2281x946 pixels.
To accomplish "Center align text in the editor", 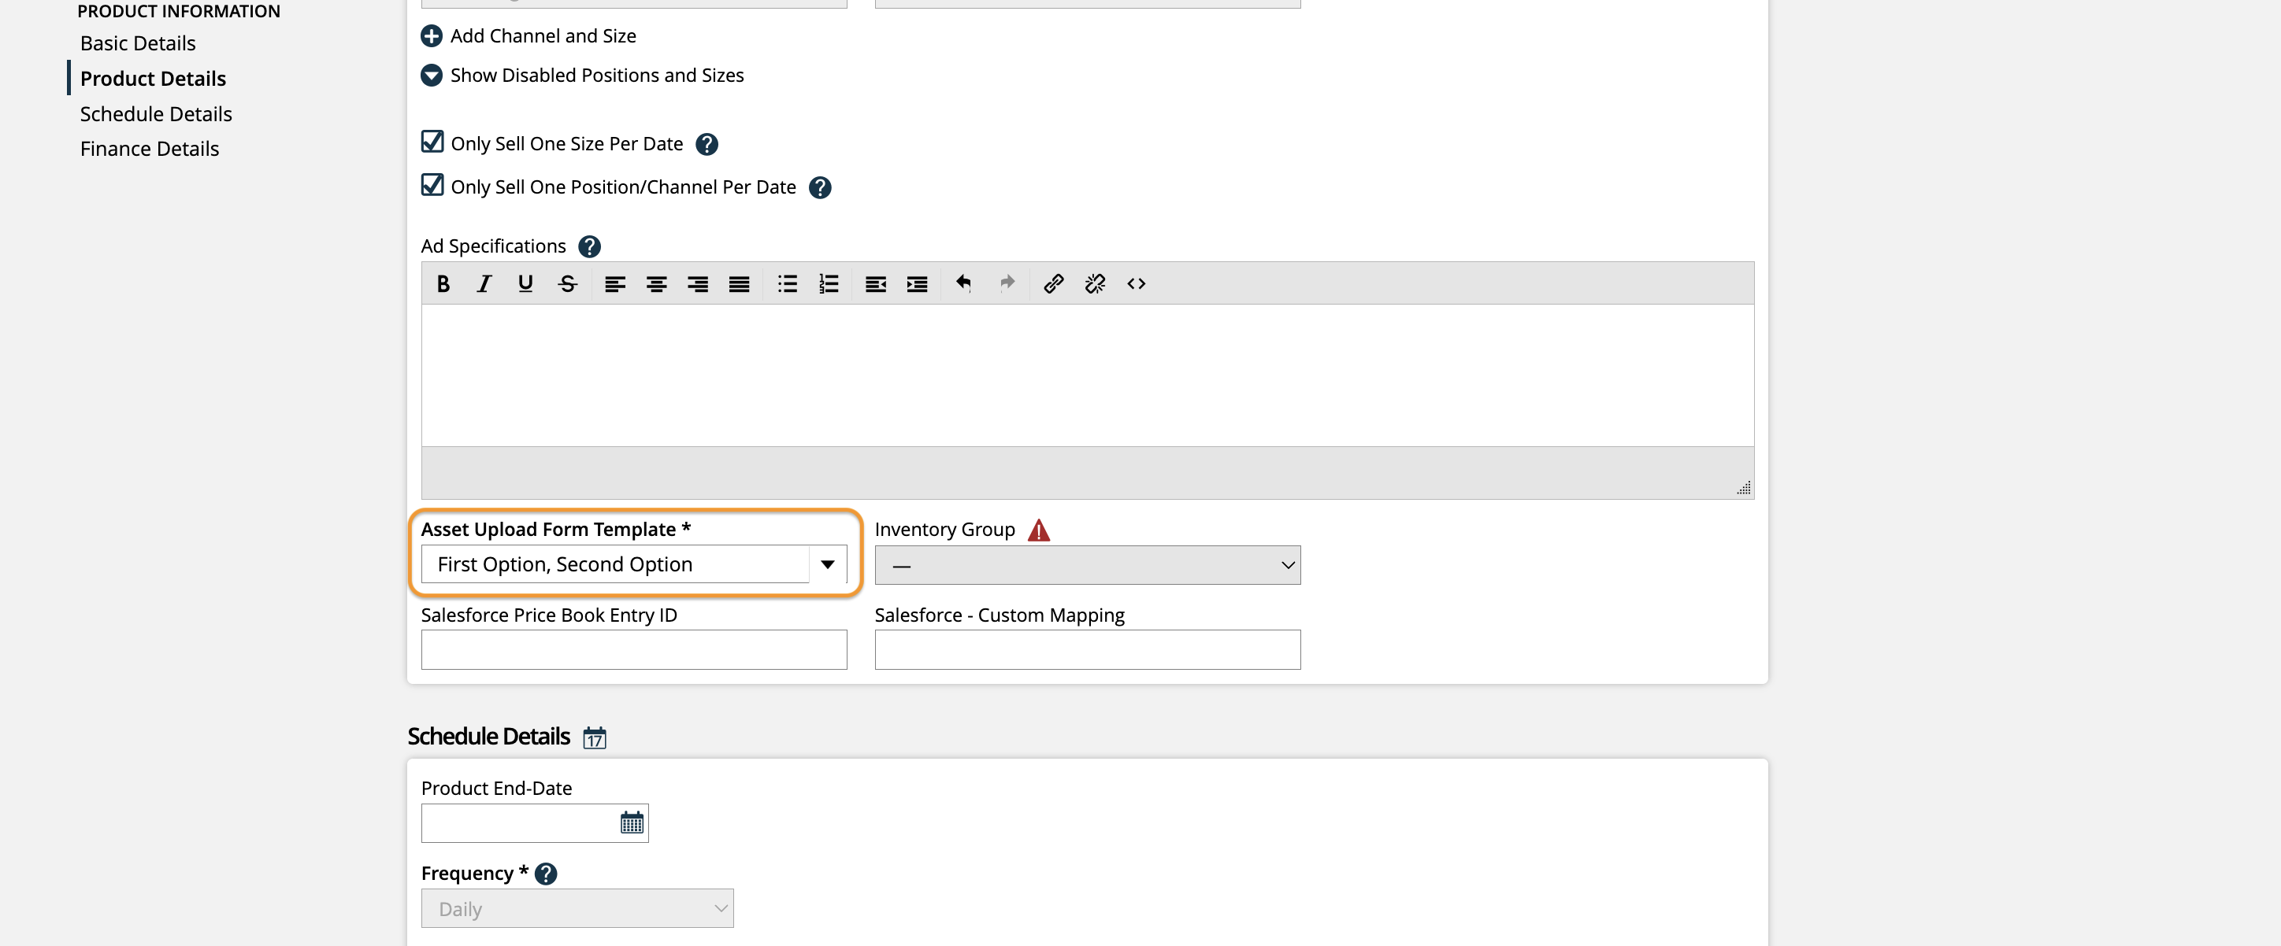I will click(x=656, y=284).
